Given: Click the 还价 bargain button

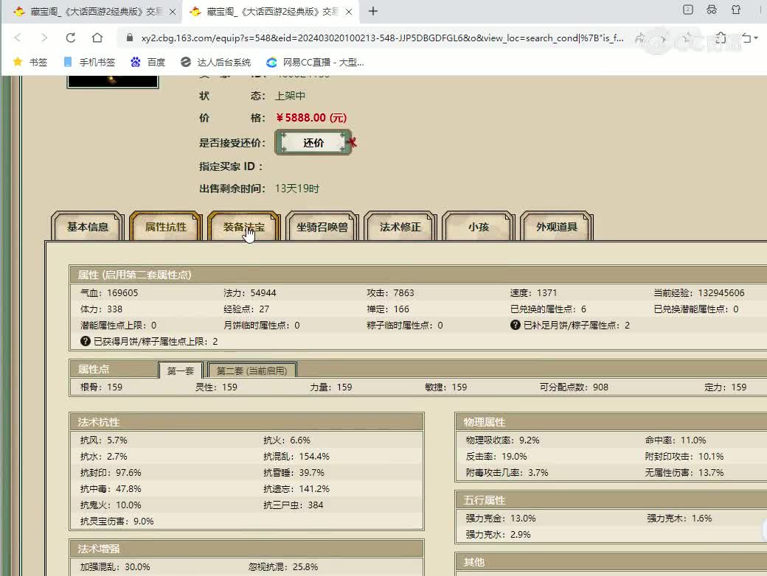Looking at the screenshot, I should click(313, 143).
